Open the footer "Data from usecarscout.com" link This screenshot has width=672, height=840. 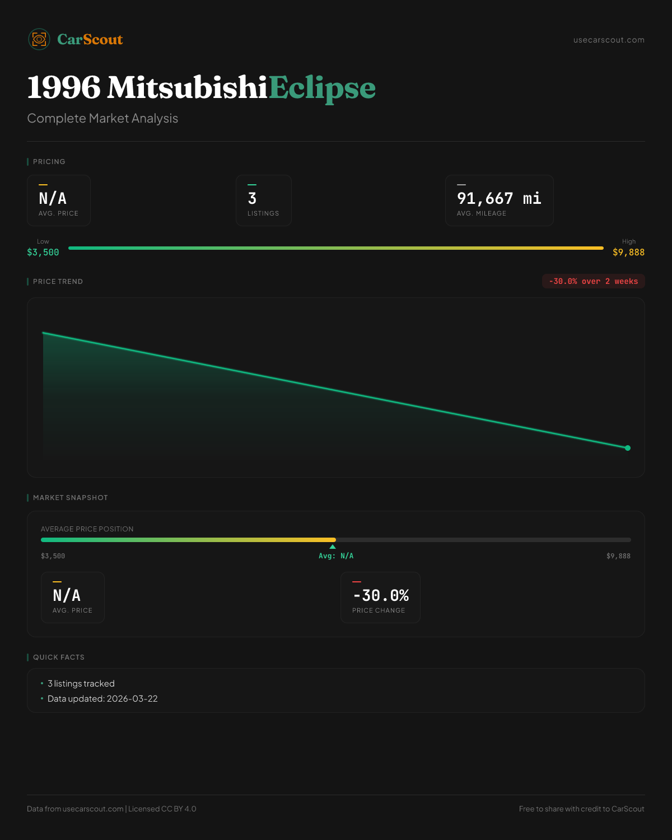pos(93,809)
